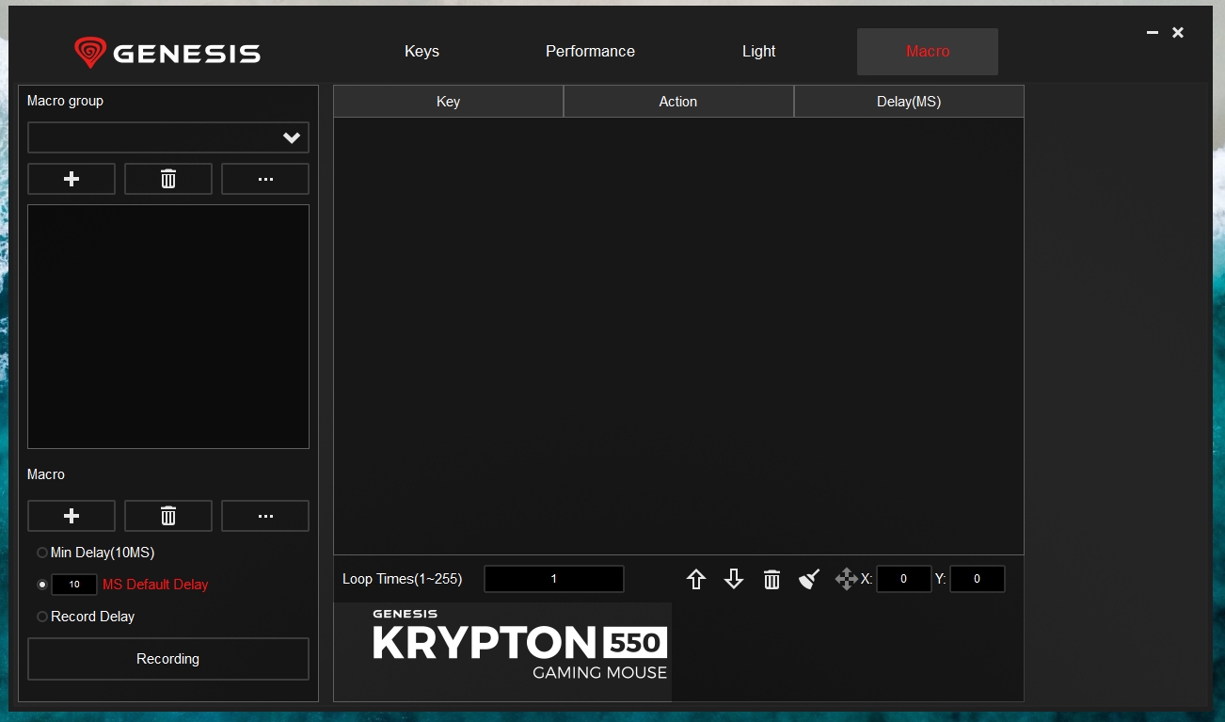Click the Key column header
Screen dimensions: 1225x722
449,102
